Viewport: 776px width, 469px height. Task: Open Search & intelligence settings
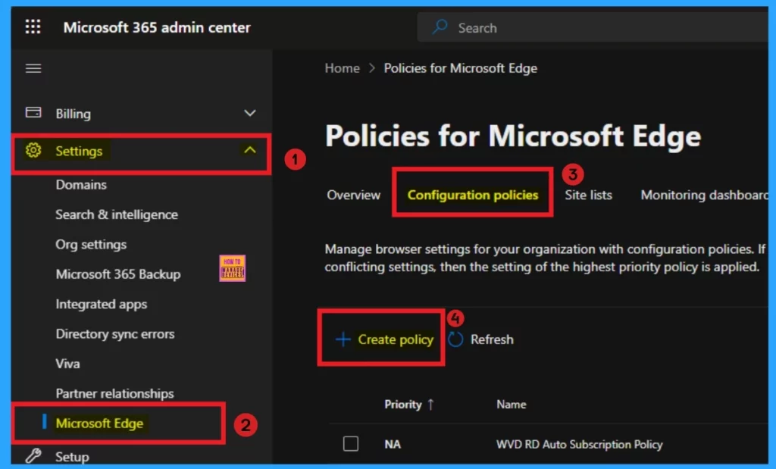tap(117, 214)
